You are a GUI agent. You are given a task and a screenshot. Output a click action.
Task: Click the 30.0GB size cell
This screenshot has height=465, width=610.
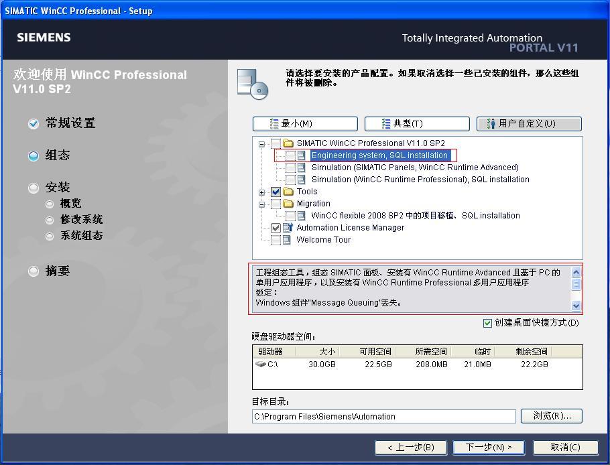tap(322, 364)
